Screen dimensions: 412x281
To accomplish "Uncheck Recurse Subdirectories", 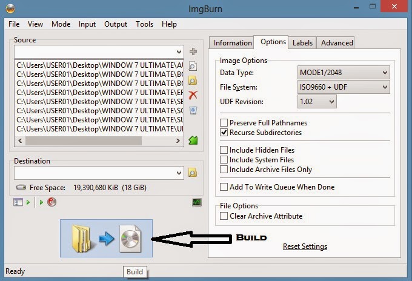I will click(224, 133).
